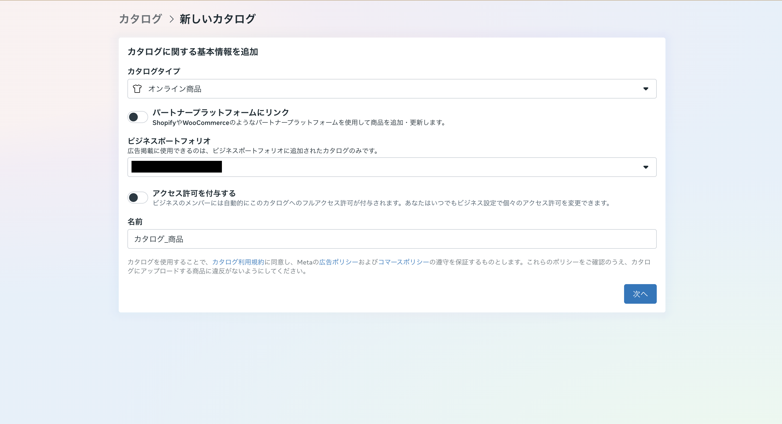Click the breadcrumb chevron arrow separator
782x424 pixels.
(x=172, y=19)
